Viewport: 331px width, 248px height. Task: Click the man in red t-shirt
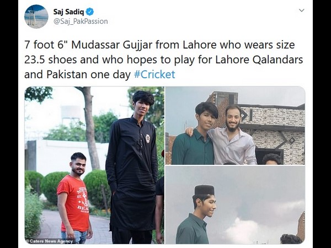tap(75, 198)
